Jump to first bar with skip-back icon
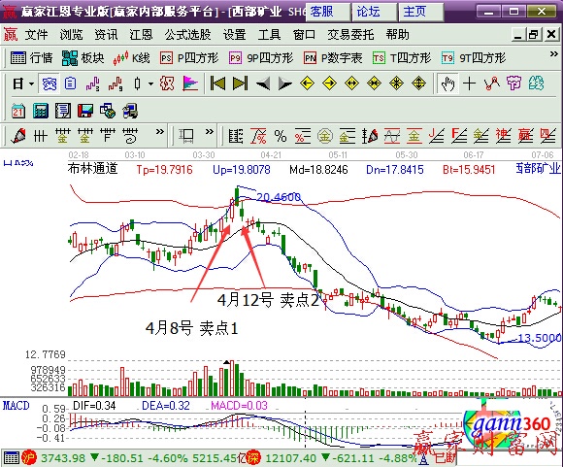 click(217, 83)
